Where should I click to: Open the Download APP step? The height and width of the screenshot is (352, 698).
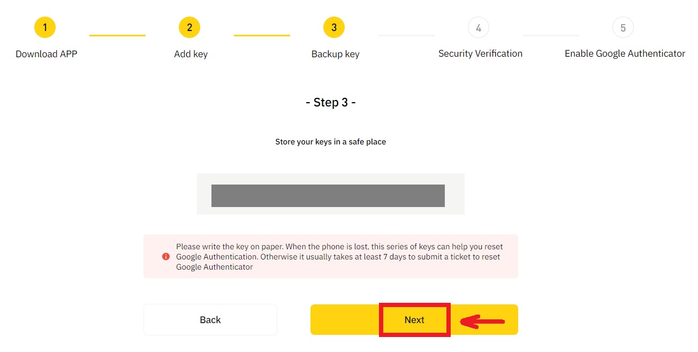pos(45,53)
